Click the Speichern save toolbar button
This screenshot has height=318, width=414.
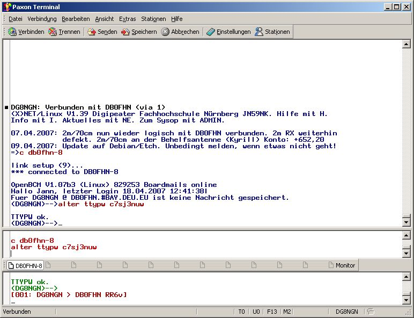click(139, 32)
